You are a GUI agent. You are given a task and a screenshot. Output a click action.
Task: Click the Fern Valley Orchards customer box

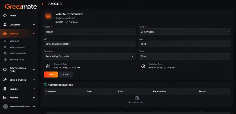89,56
